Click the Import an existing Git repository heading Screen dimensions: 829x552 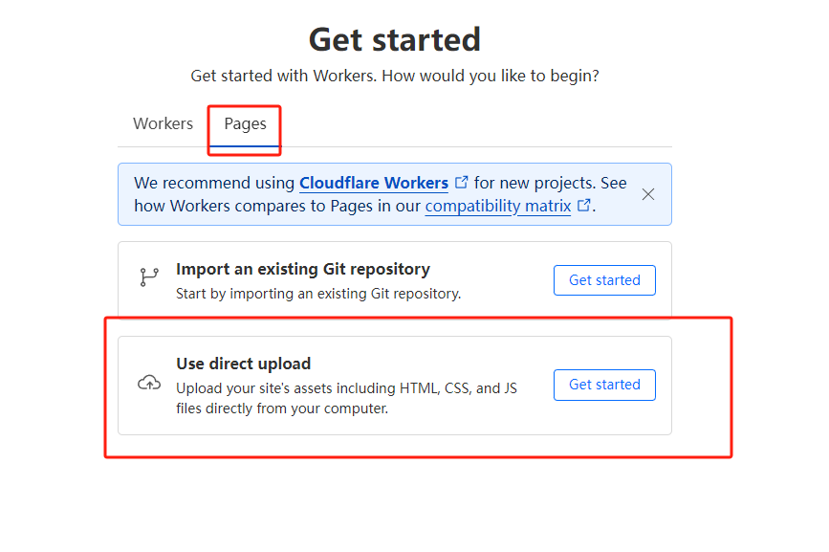302,269
